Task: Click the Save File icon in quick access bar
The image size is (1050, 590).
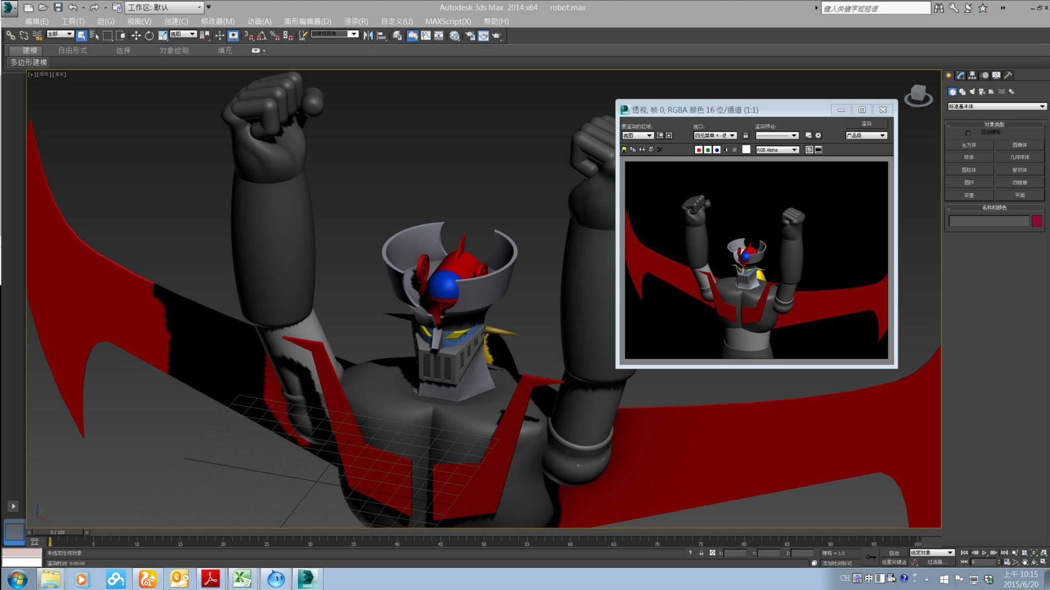Action: [x=58, y=7]
